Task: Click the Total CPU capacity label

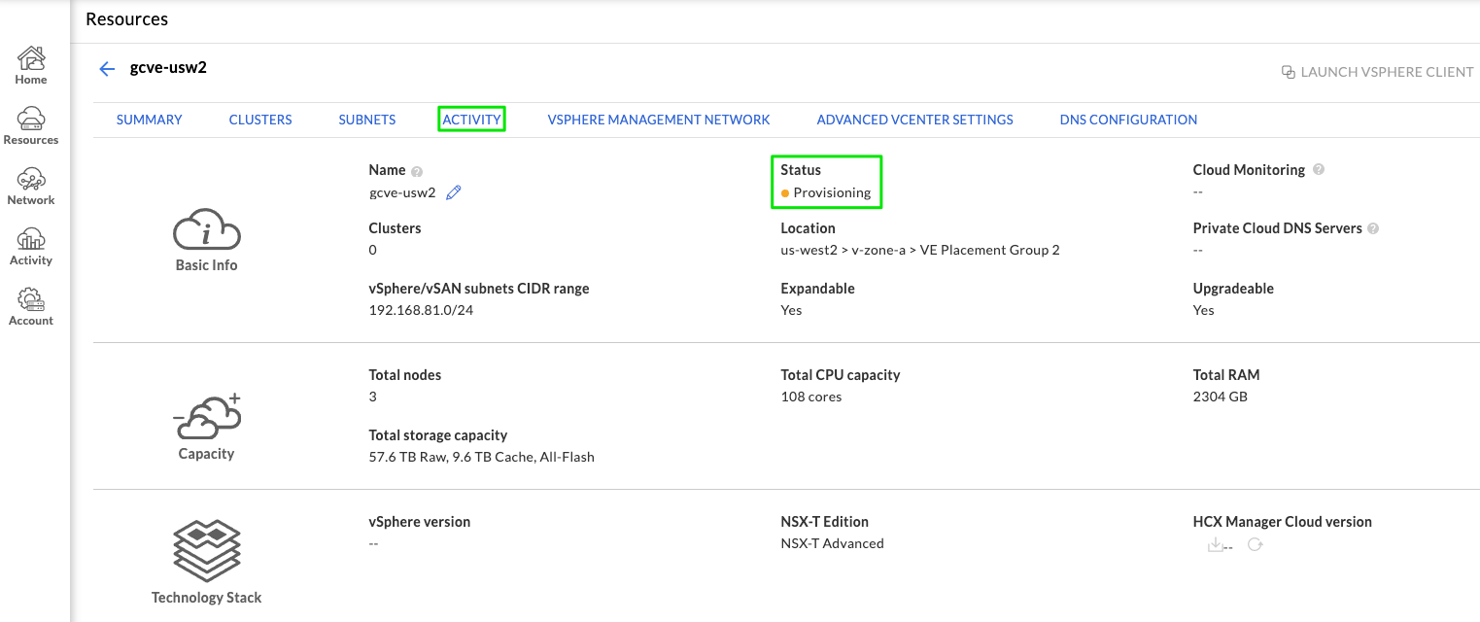Action: [841, 375]
